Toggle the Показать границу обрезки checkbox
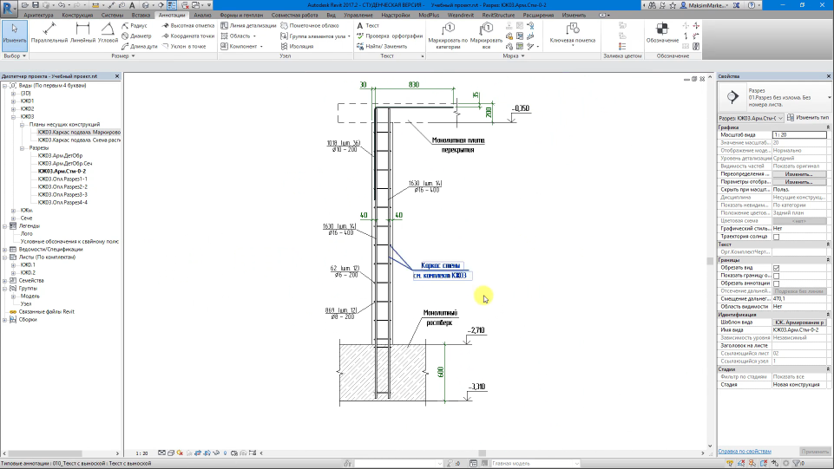834x469 pixels. [776, 276]
